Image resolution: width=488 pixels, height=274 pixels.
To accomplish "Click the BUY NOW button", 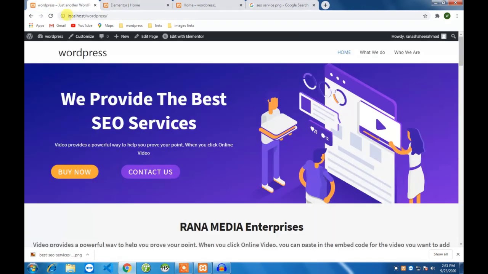I will coord(75,172).
